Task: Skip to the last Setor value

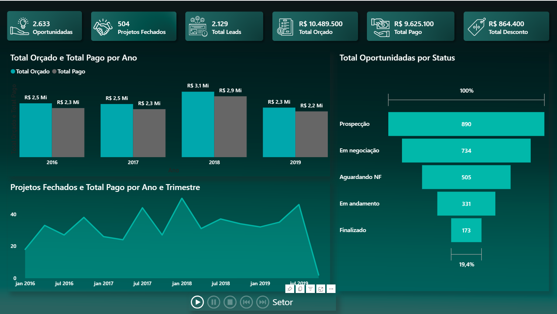Action: coord(263,302)
